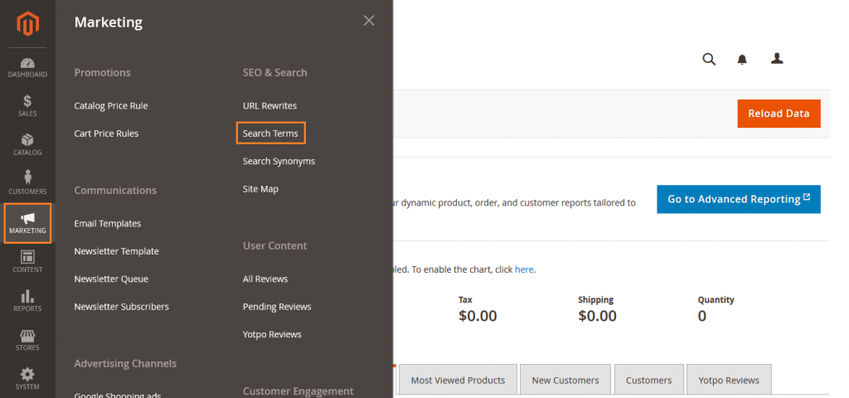Open Cart Price Rules
Image resolution: width=849 pixels, height=398 pixels.
[106, 133]
